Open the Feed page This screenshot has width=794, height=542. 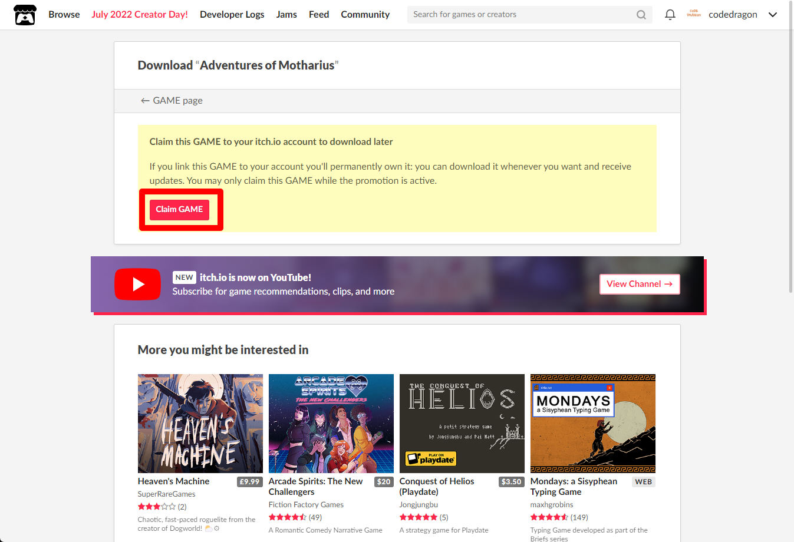tap(319, 15)
